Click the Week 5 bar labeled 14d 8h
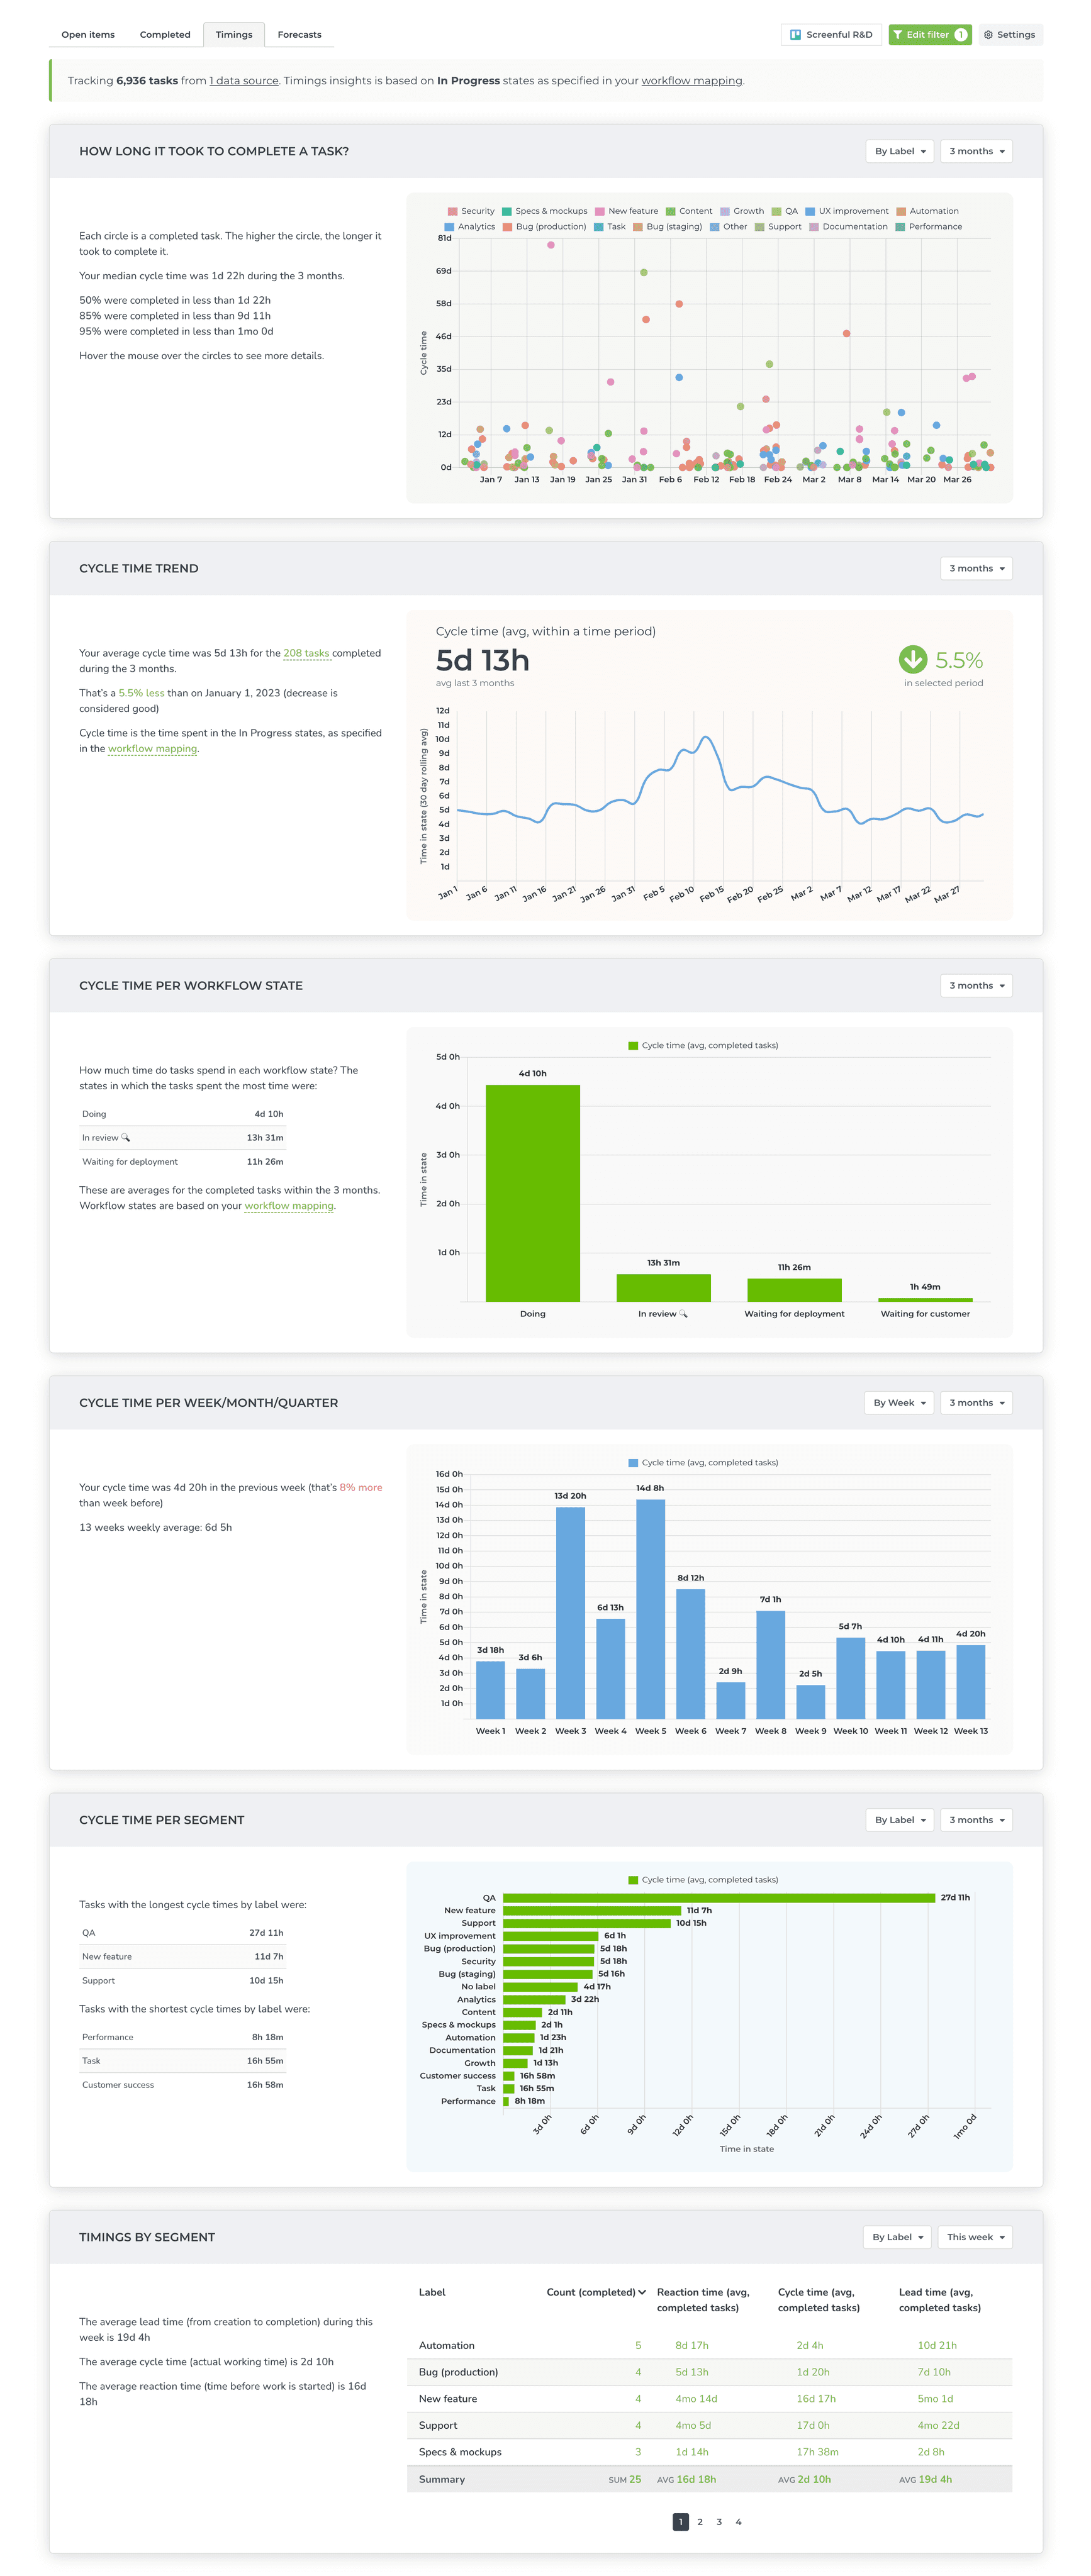 click(x=651, y=1609)
